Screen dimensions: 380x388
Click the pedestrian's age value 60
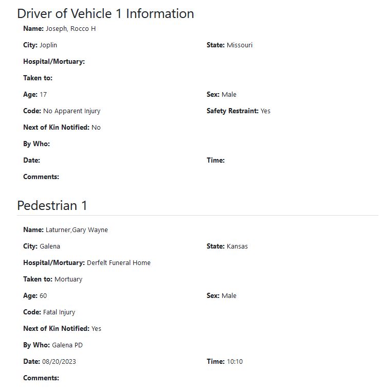click(43, 296)
